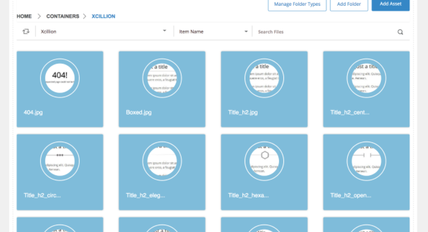Select the Title_h2_hexa... file name
Image resolution: width=428 pixels, height=232 pixels.
(x=248, y=195)
